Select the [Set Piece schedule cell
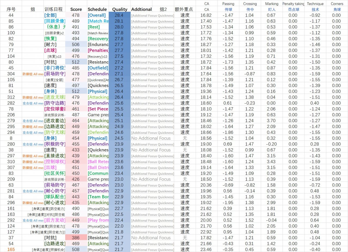Screen dimensions: 348x252 pos(98,109)
